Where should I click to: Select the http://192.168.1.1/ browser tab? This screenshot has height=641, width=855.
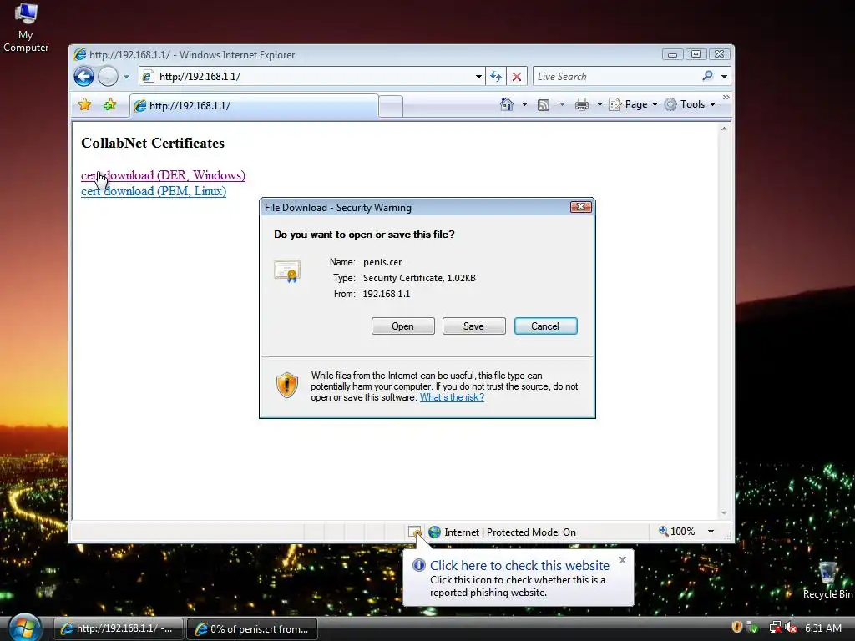[x=254, y=106]
